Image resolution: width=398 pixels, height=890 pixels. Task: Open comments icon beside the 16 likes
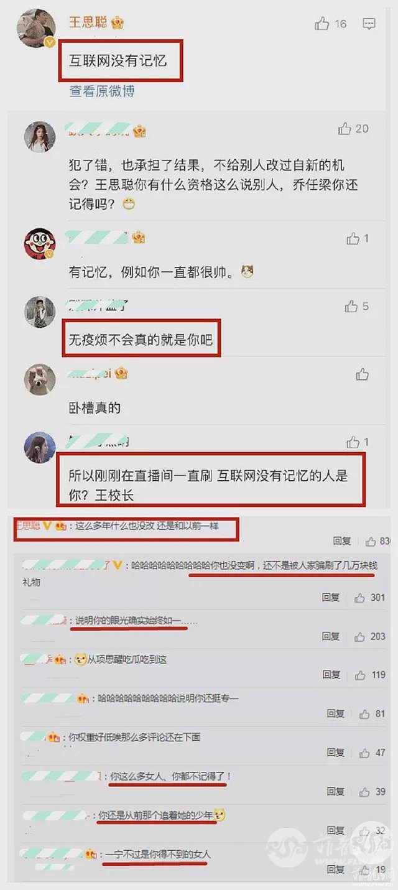(369, 24)
